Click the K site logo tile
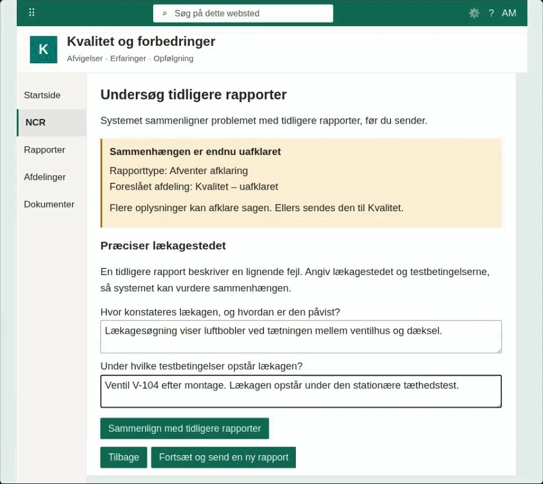The image size is (543, 484). coord(44,49)
